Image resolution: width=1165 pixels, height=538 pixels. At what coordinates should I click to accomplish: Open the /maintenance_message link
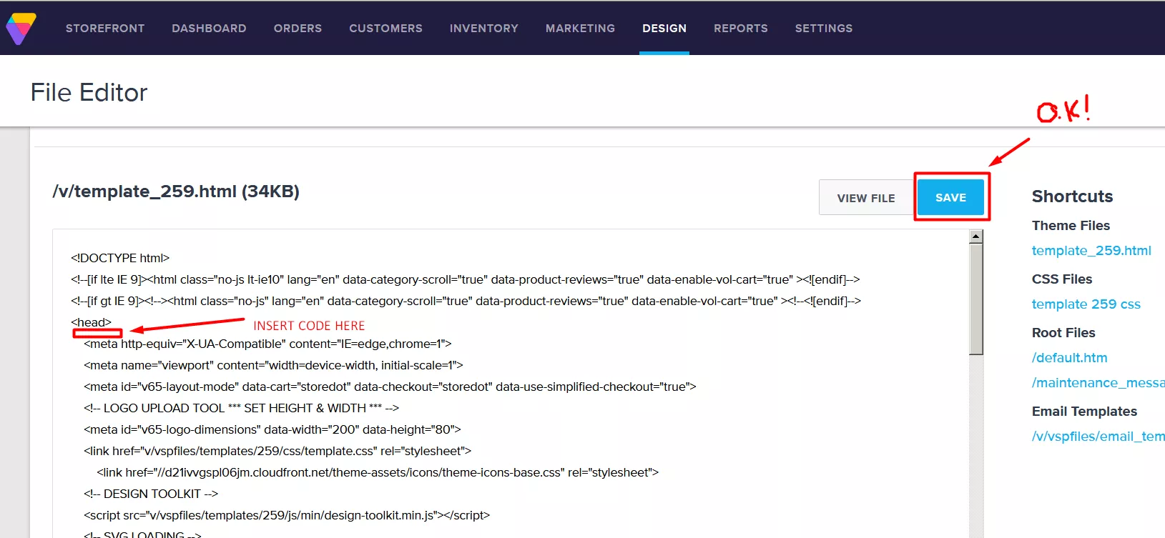pyautogui.click(x=1098, y=383)
